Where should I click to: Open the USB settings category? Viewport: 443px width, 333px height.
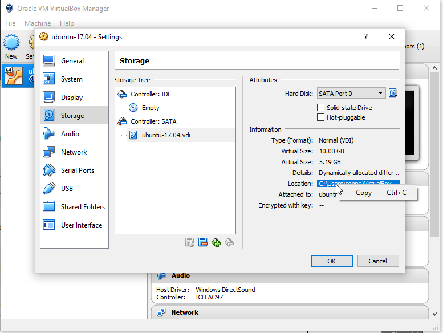(67, 189)
